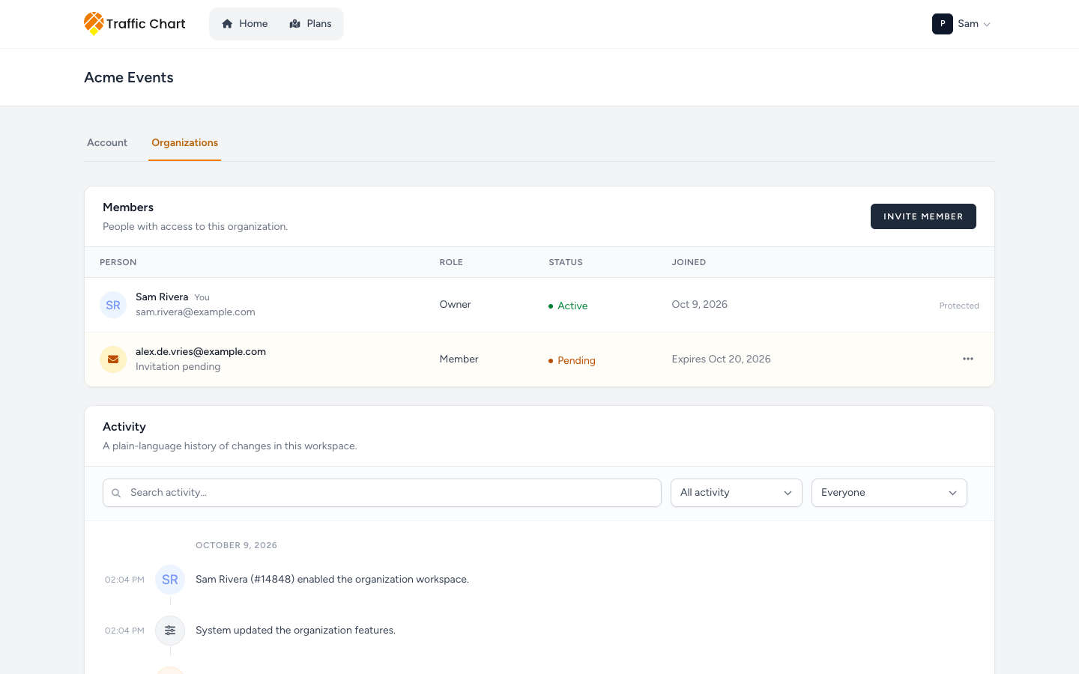
Task: Open Plans in the navigation
Action: [310, 24]
